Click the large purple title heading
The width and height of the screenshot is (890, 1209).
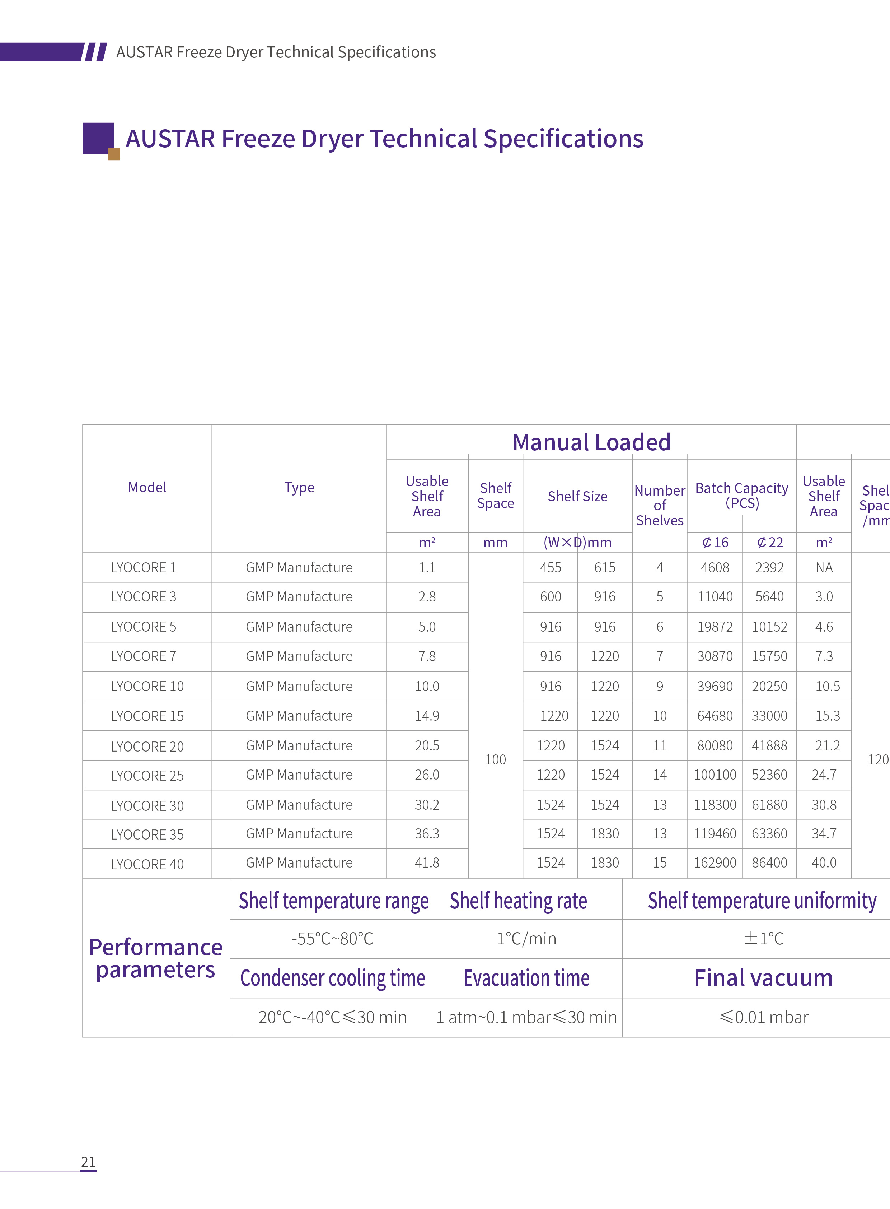click(x=384, y=139)
